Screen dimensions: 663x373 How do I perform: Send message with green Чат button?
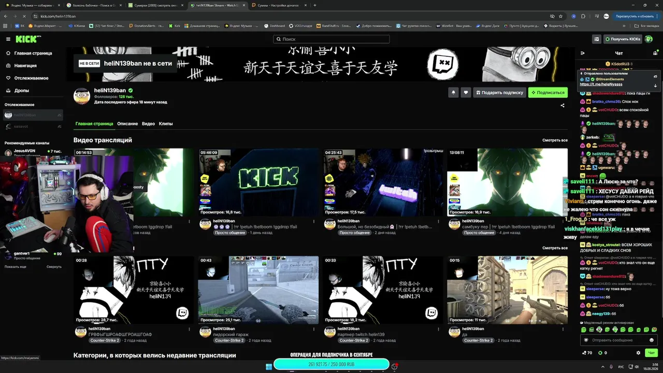pos(651,353)
